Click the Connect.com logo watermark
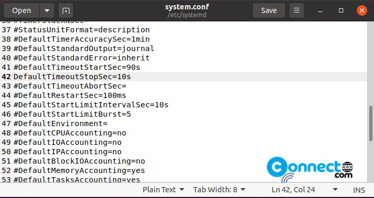374x198 pixels. point(310,169)
